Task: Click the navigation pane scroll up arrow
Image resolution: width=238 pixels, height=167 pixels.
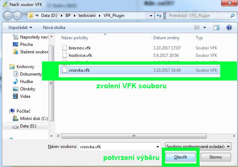Action: (x=51, y=37)
